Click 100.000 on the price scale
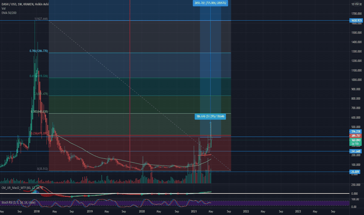The height and width of the screenshot is (215, 364). tap(356, 165)
